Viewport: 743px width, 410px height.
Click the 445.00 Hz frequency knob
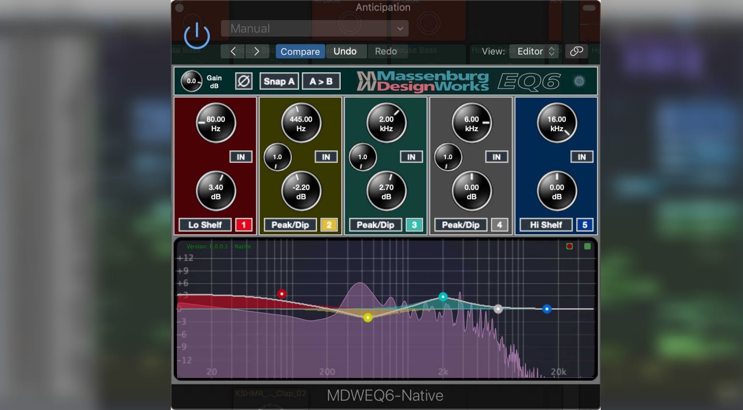click(301, 123)
